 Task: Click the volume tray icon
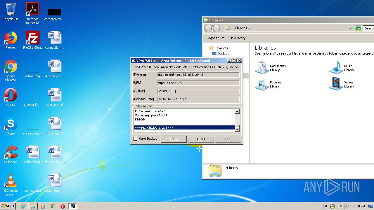pos(339,206)
